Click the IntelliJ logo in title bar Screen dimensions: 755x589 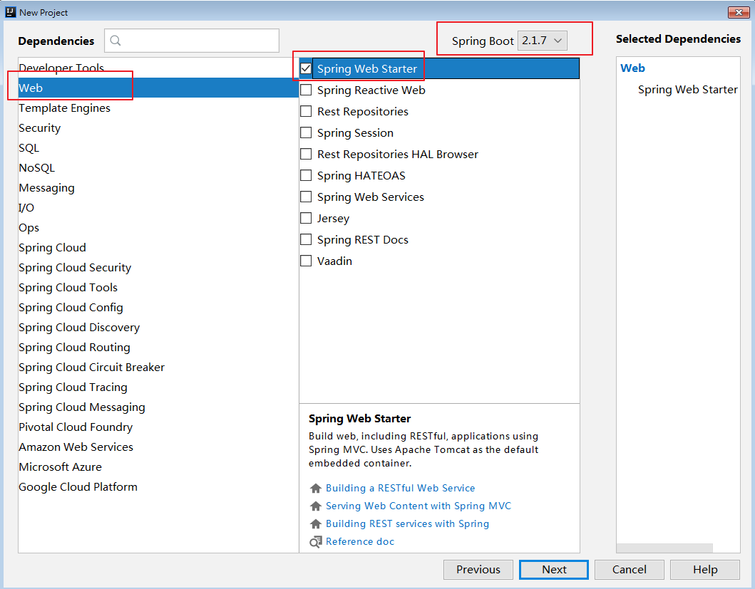tap(10, 12)
